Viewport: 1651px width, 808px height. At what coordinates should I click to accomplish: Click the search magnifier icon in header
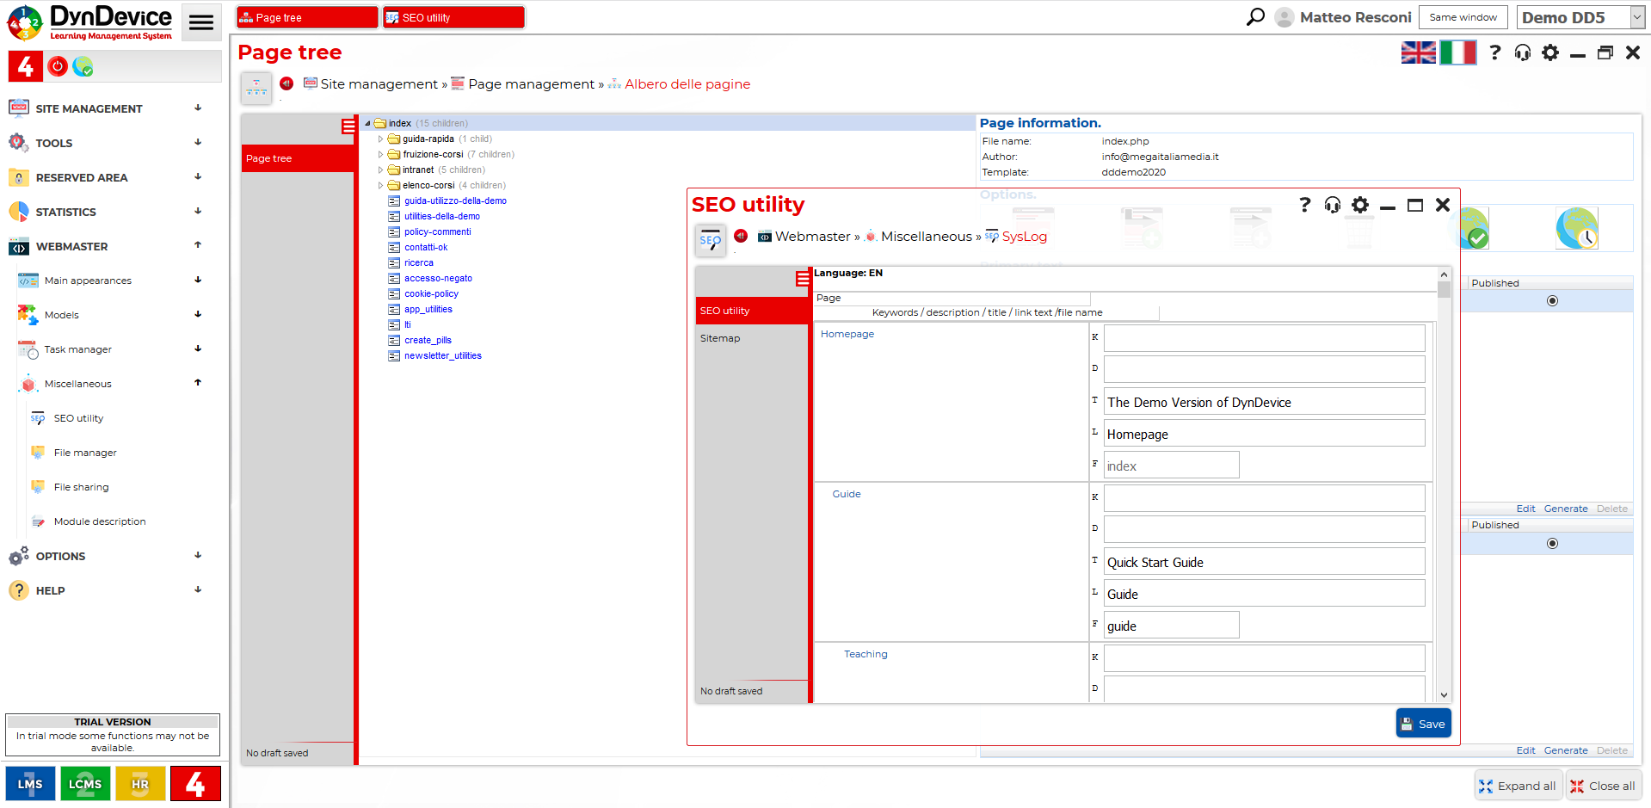coord(1256,17)
